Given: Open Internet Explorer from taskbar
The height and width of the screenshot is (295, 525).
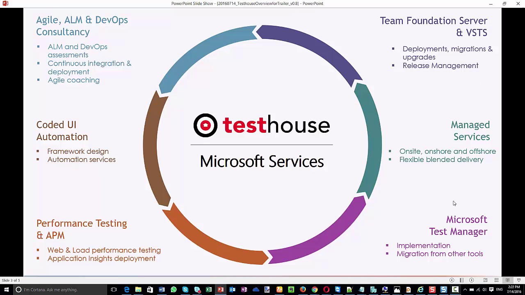Looking at the screenshot, I should [420, 290].
